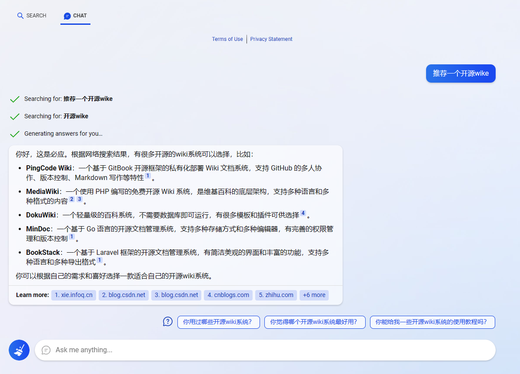This screenshot has width=520, height=374.
Task: Click the bold MediaWiki text
Action: pos(43,192)
